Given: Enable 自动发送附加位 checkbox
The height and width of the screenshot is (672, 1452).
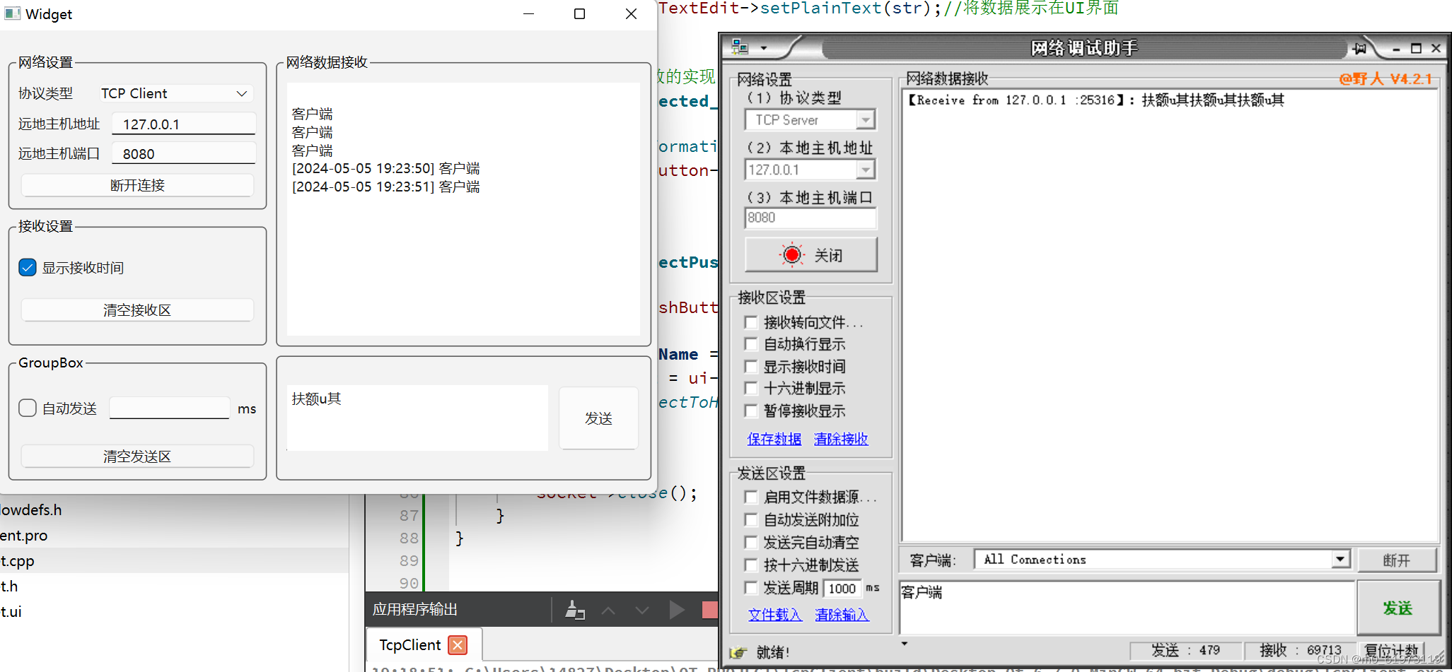Looking at the screenshot, I should [751, 520].
